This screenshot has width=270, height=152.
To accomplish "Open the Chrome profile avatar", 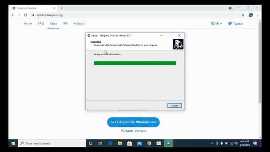I will tap(251, 15).
